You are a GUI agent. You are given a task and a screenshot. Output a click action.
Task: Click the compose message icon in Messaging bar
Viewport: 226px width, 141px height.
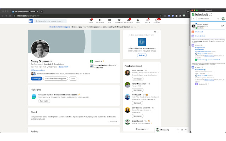(x=182, y=130)
